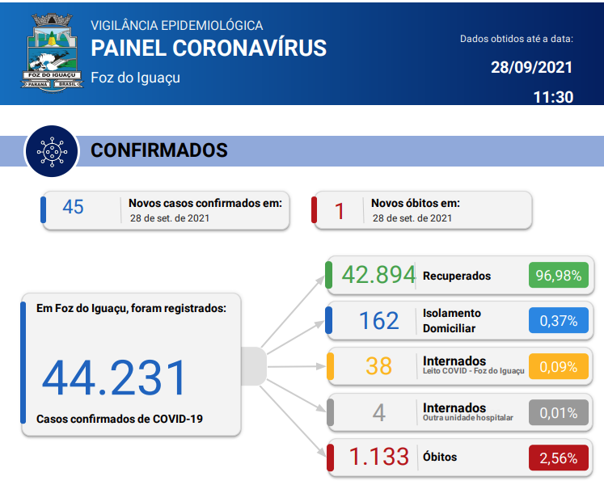Click the date under Novos casos confirmados
Viewport: 604px width, 481px height.
coord(170,218)
